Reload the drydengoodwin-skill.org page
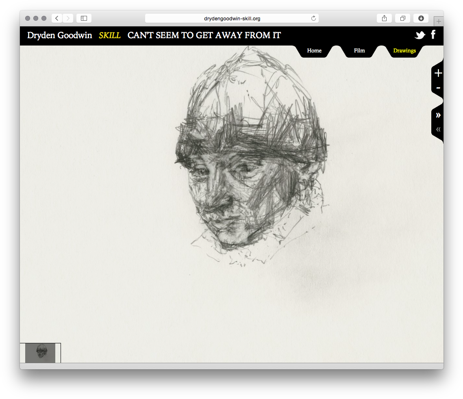The height and width of the screenshot is (399, 463). [x=313, y=18]
